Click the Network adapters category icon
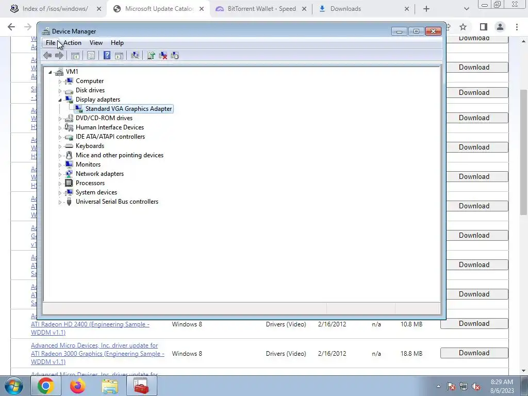The height and width of the screenshot is (396, 528). pos(69,174)
